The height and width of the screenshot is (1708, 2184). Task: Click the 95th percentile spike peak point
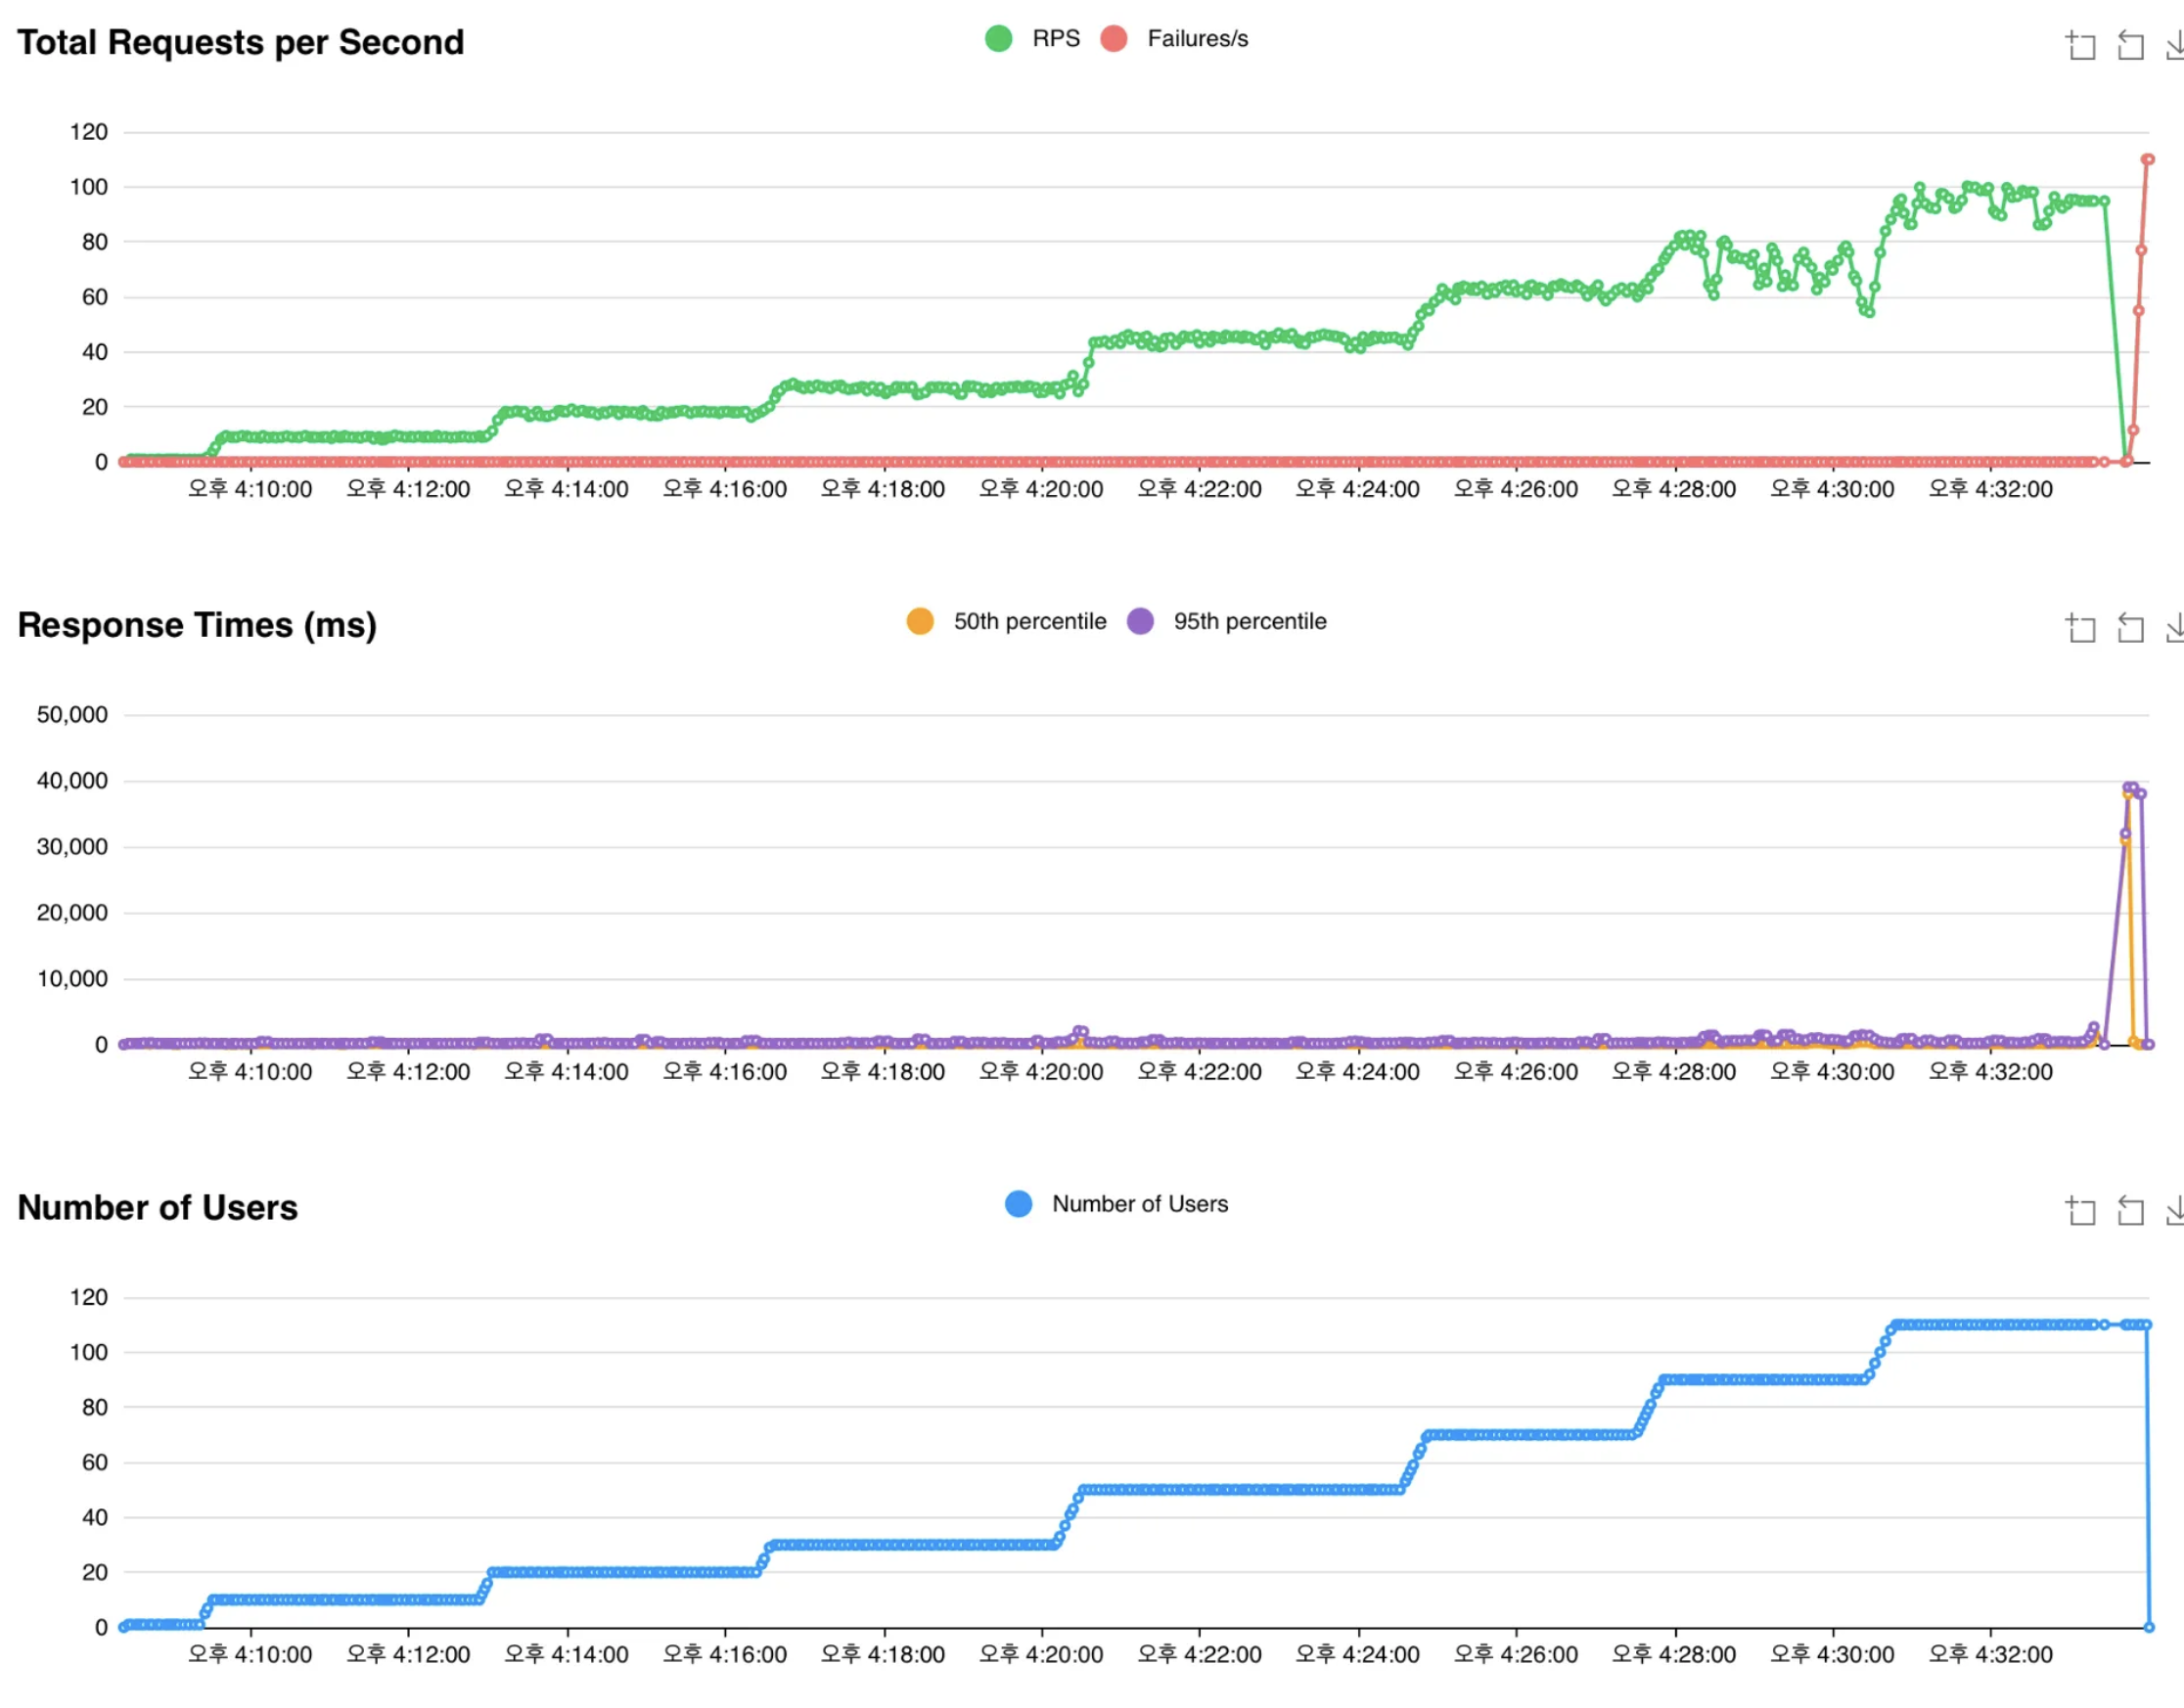click(2131, 788)
